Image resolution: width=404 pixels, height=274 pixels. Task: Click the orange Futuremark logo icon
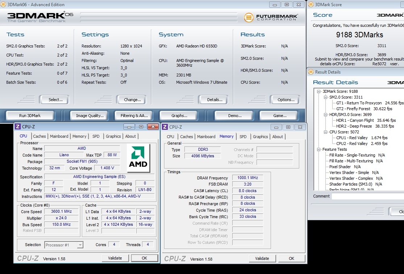point(249,17)
